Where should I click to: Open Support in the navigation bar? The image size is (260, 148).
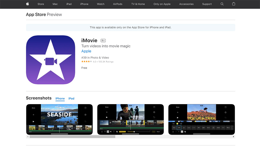(x=207, y=4)
